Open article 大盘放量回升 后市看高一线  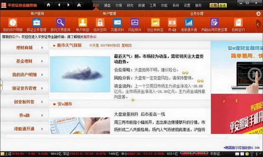point(139,114)
